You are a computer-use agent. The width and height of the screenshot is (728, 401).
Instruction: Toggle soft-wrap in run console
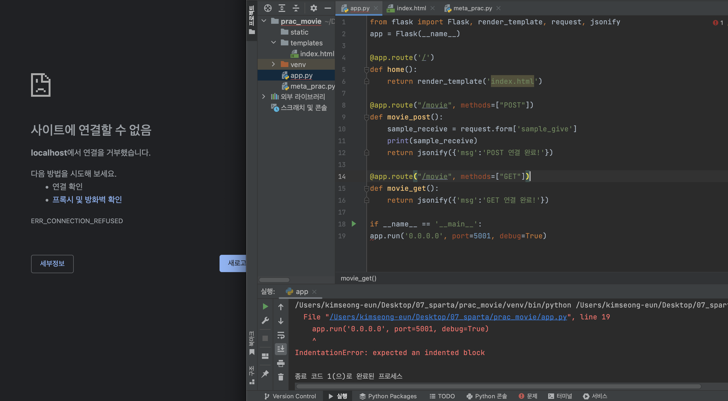281,335
